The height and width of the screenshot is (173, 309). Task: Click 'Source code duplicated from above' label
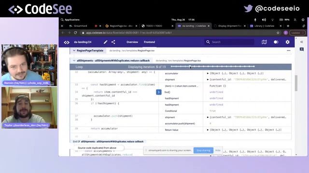tap(97, 148)
